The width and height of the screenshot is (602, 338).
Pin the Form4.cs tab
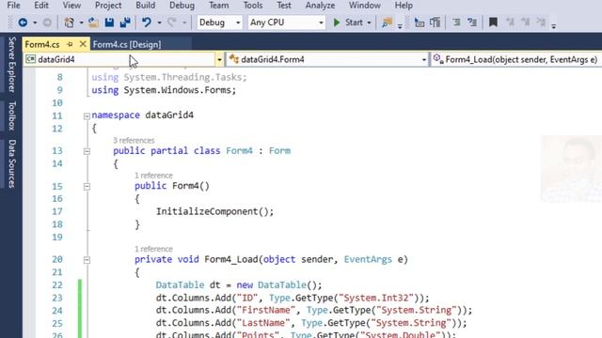pos(70,44)
